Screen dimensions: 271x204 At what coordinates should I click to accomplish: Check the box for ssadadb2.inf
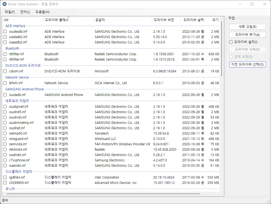point(5,37)
